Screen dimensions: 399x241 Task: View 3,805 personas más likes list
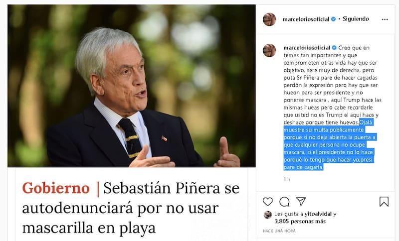pyautogui.click(x=300, y=222)
